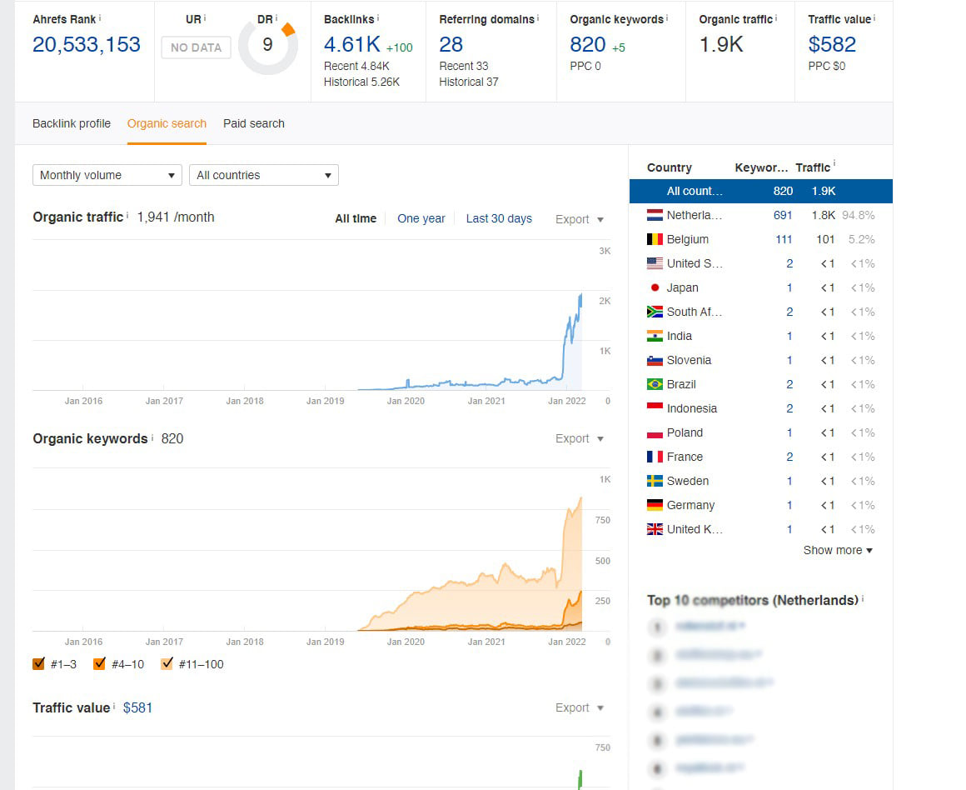Click the info icon beside Ahrefs Rank

[x=100, y=17]
